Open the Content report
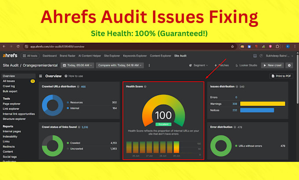 (x=8, y=151)
